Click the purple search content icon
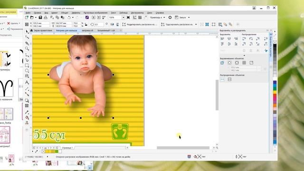This screenshot has height=171, width=304. [x=87, y=18]
